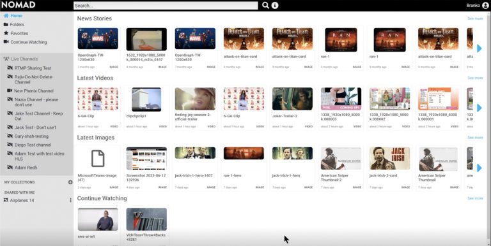Open jack-irish-2-card image thumbnail
The image size is (491, 246).
click(x=389, y=159)
